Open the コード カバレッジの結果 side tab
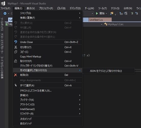Screen dimensions: 141x128 coord(2,67)
